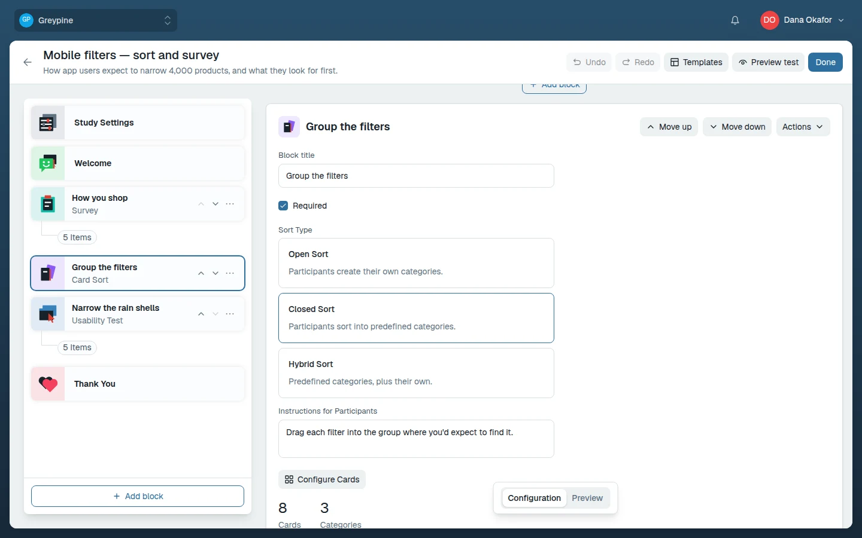Viewport: 862px width, 538px height.
Task: Open the Dana Okafor account menu
Action: [802, 20]
